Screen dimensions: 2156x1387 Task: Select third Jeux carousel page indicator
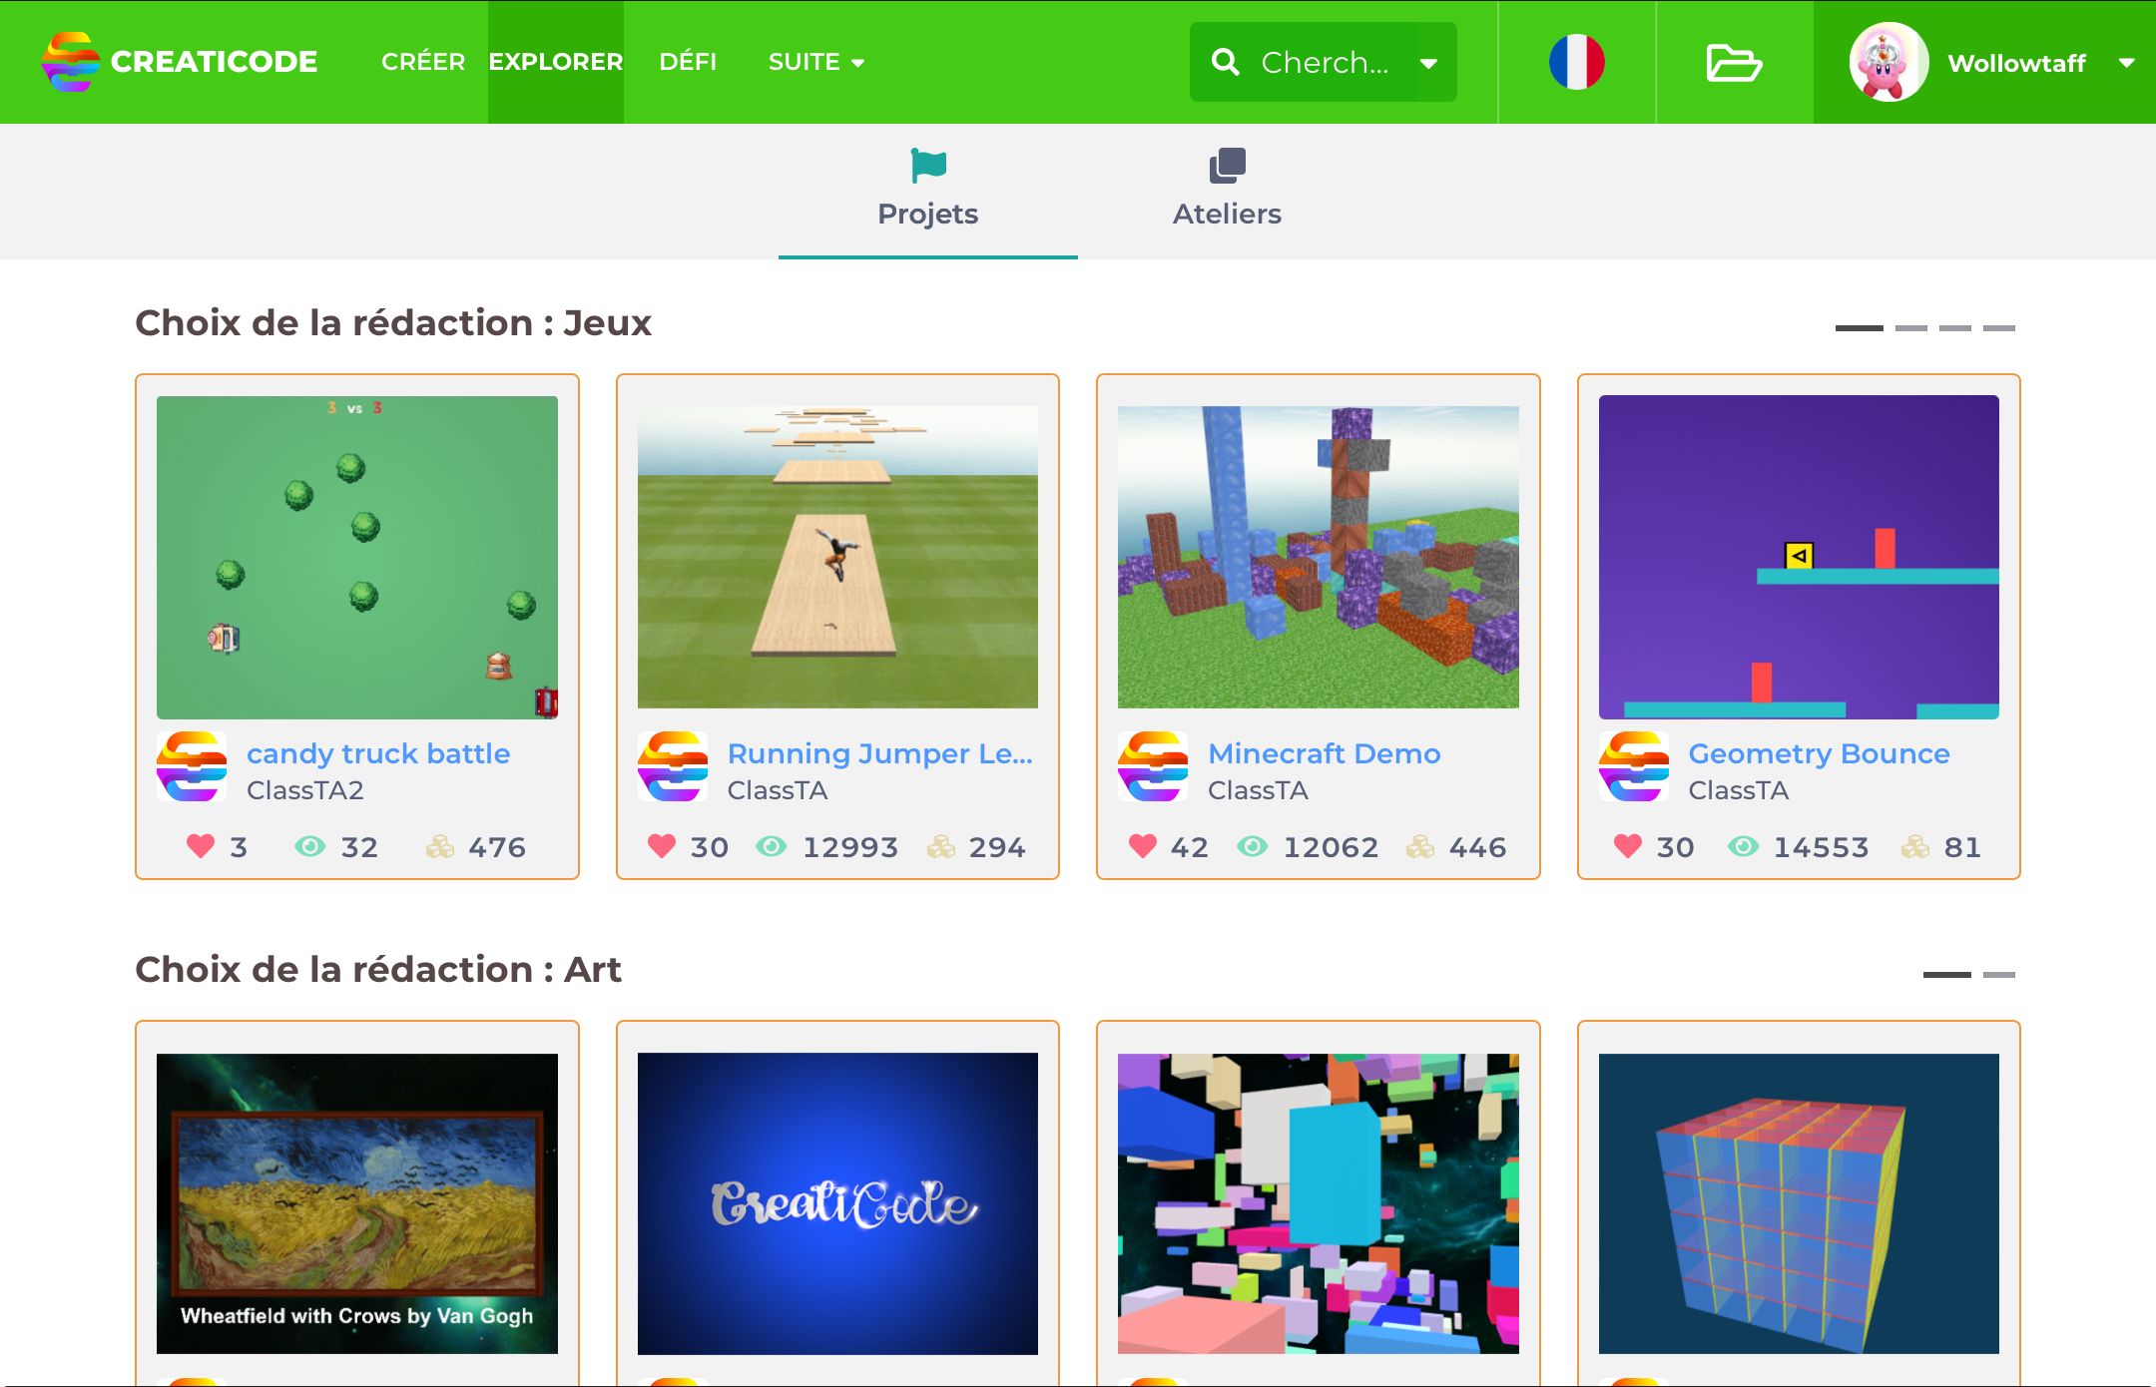[1955, 327]
